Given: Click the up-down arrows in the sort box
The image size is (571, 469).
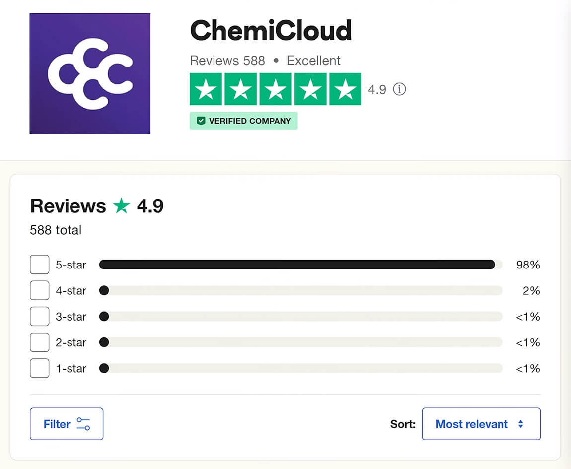Looking at the screenshot, I should click(521, 424).
